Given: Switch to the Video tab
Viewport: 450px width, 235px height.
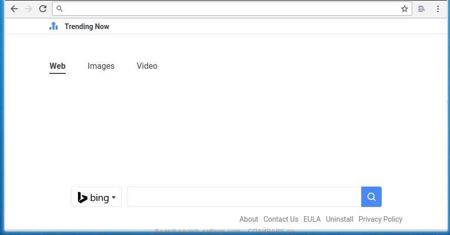Looking at the screenshot, I should (147, 66).
